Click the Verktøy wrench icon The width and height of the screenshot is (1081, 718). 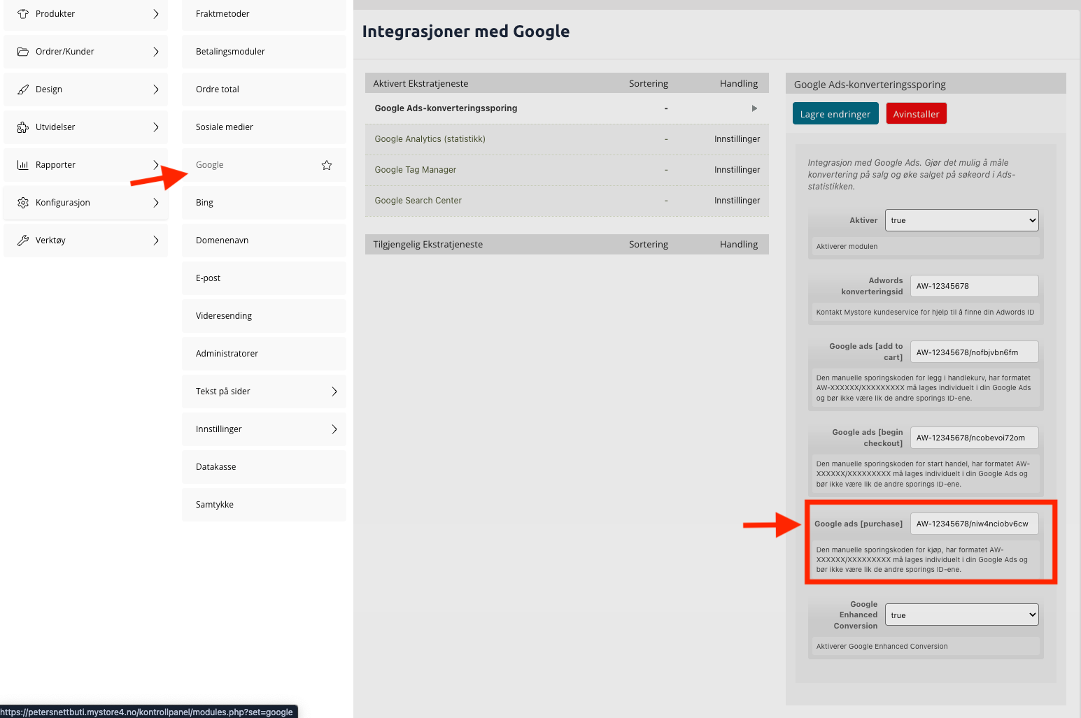(x=23, y=240)
